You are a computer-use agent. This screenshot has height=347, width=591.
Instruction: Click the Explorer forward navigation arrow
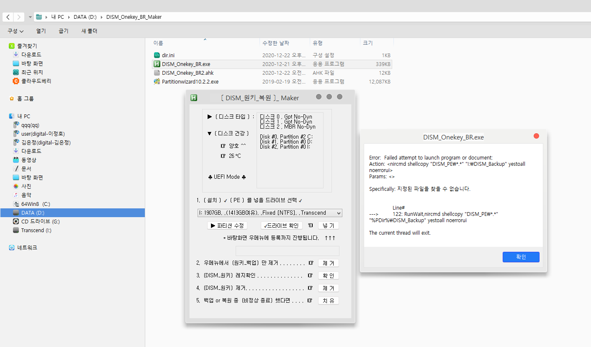[19, 17]
